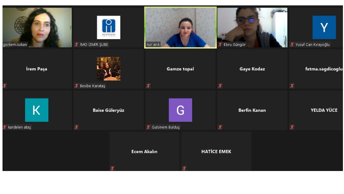
Task: Click muted mic icon in Ecem Akalın tile
Action: (112, 168)
